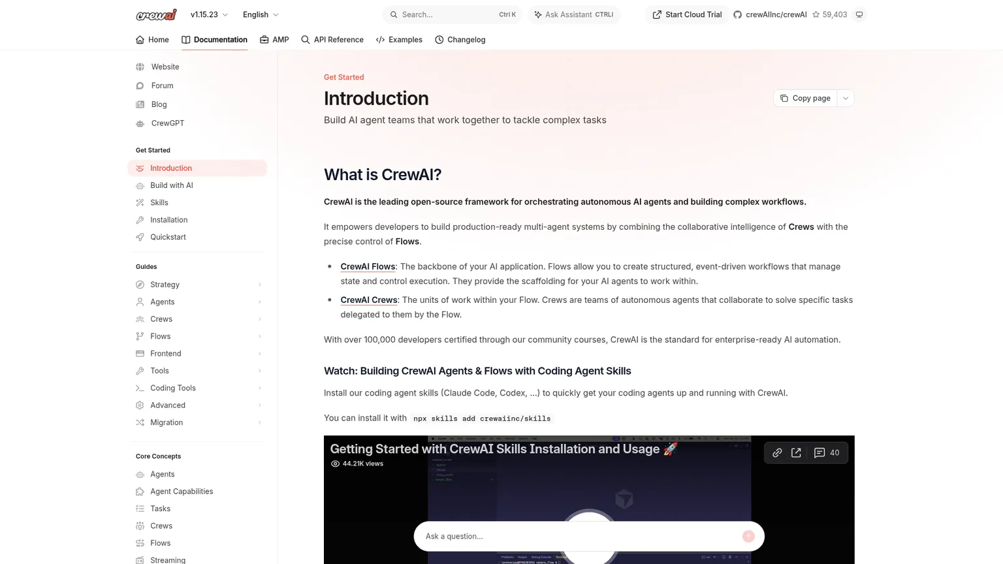Image resolution: width=1003 pixels, height=564 pixels.
Task: Open the Copy page dropdown arrow
Action: [x=846, y=98]
